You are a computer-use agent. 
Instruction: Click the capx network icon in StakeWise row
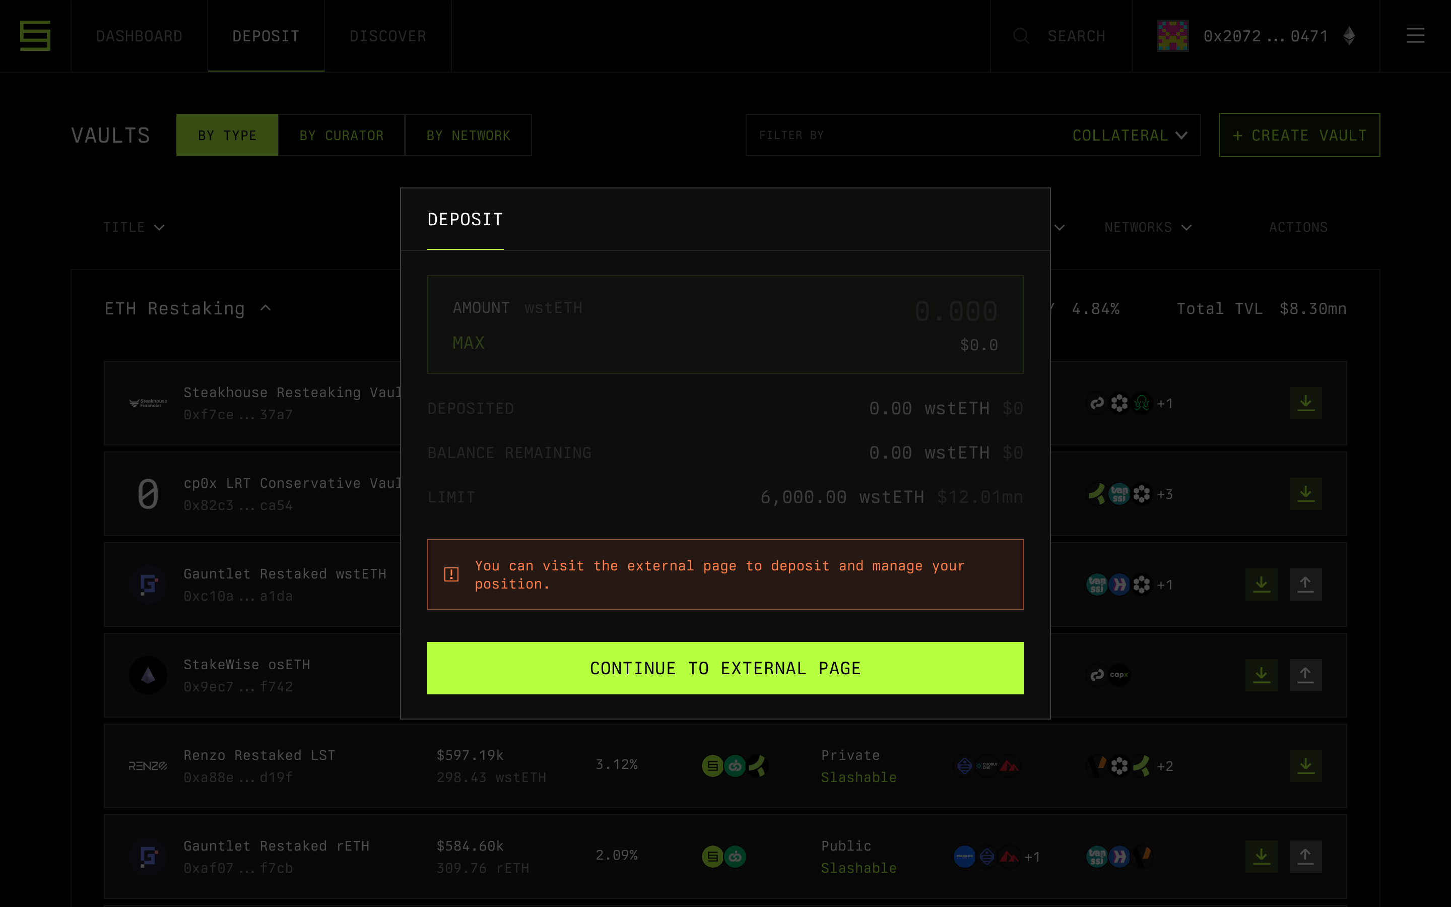click(x=1119, y=675)
